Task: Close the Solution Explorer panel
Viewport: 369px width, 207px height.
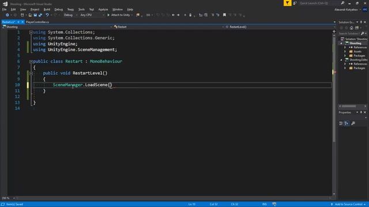Action: coord(365,22)
